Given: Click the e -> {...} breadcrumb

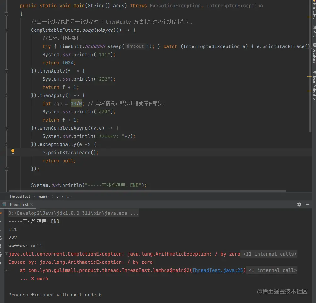Looking at the screenshot, I should click(63, 197).
